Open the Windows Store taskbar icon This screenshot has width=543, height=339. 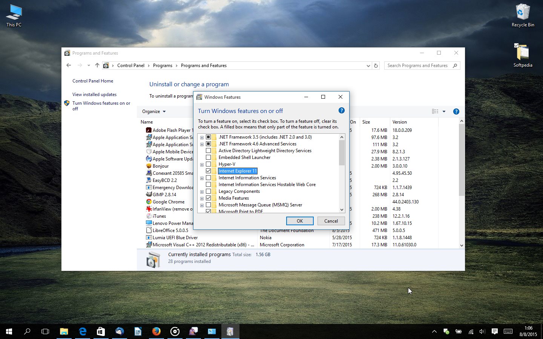101,331
